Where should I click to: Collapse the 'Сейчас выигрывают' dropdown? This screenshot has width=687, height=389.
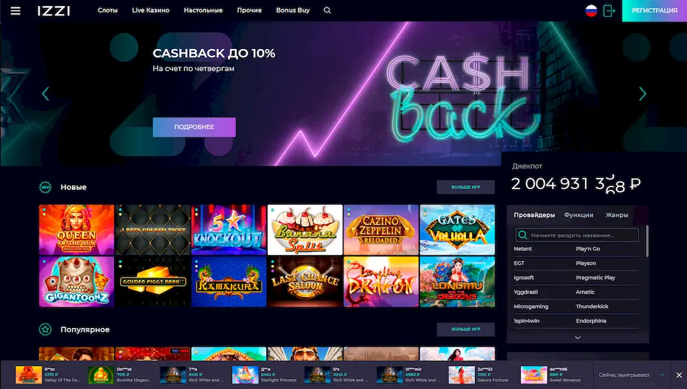point(662,375)
